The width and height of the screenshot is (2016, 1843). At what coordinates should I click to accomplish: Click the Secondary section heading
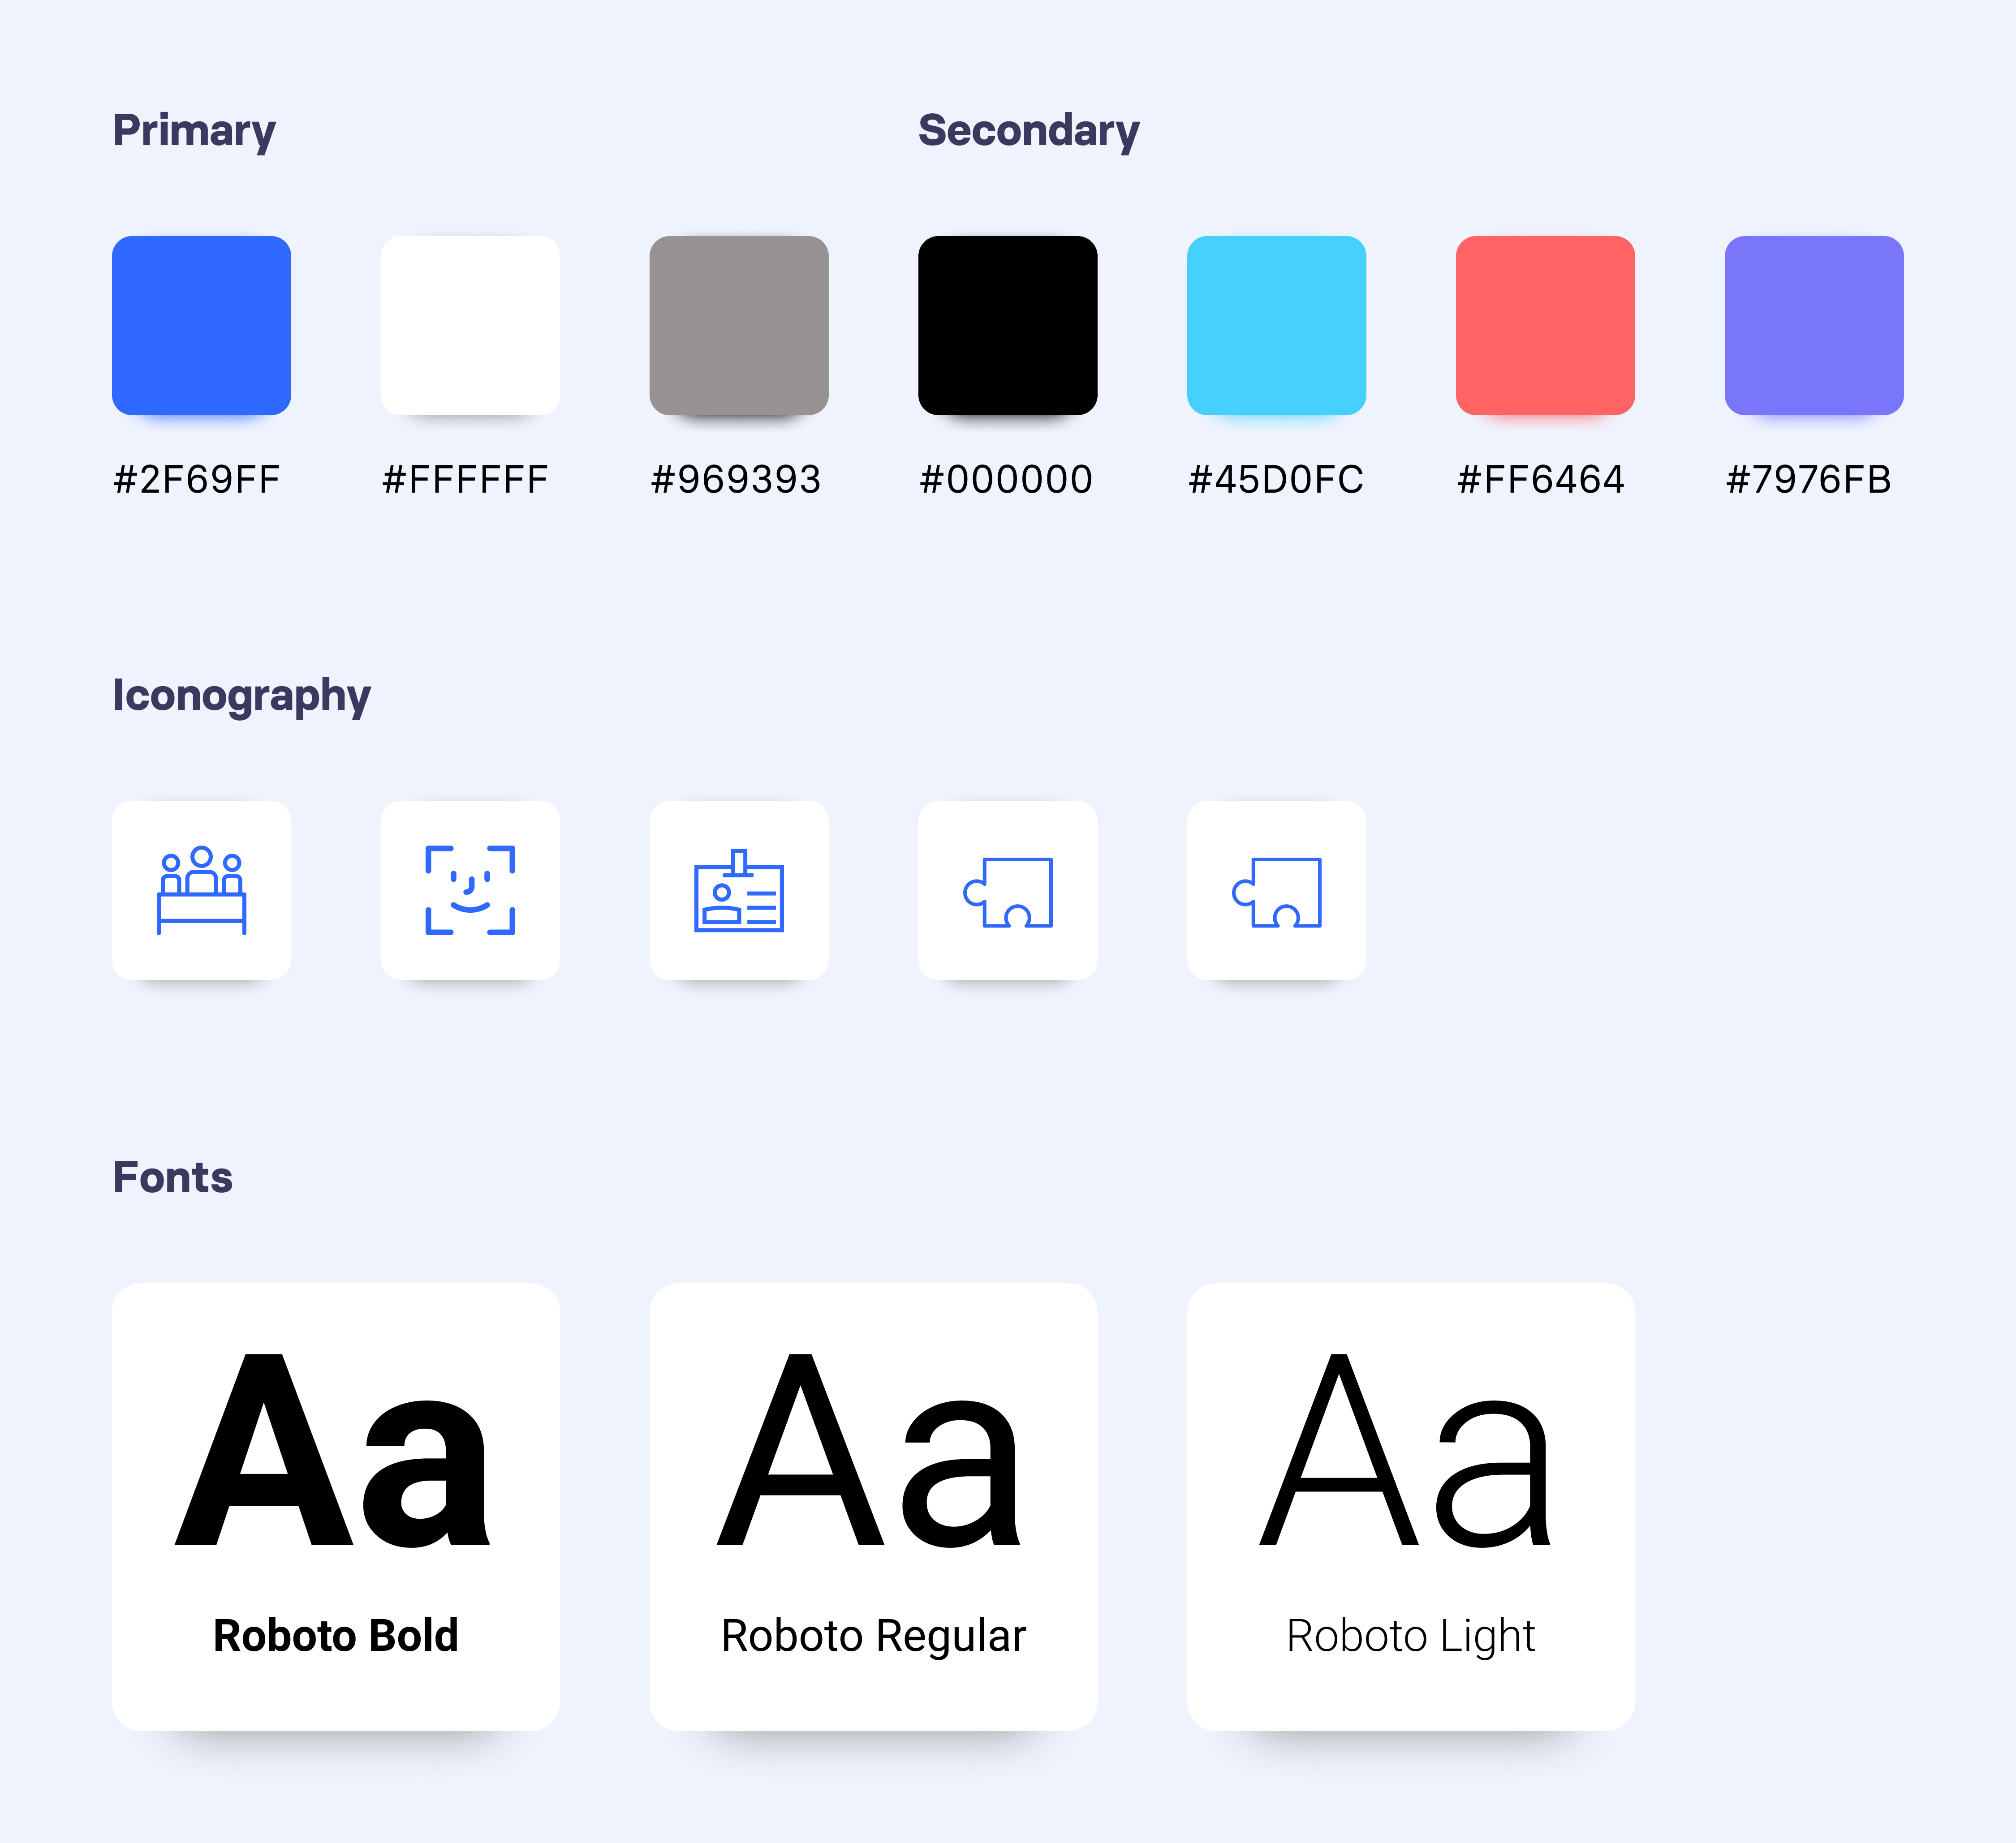1029,131
